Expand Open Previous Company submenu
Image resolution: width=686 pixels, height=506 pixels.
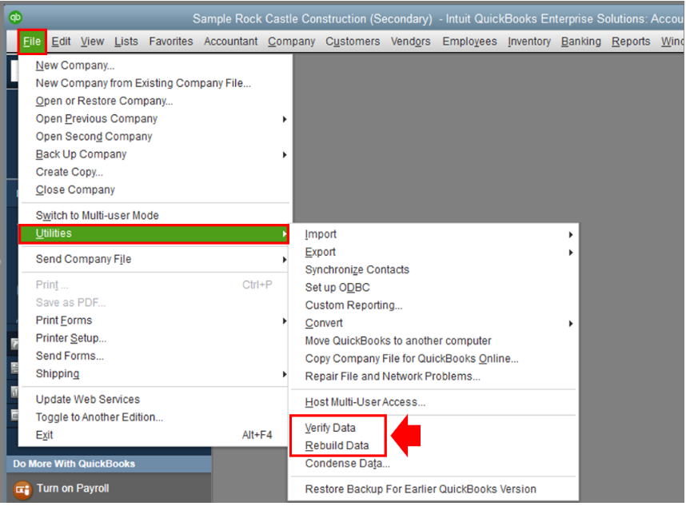(155, 119)
